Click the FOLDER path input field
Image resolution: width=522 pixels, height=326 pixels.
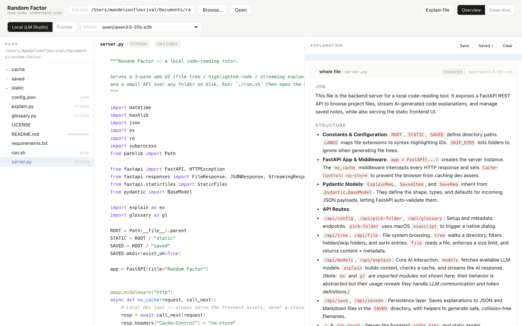click(x=132, y=10)
